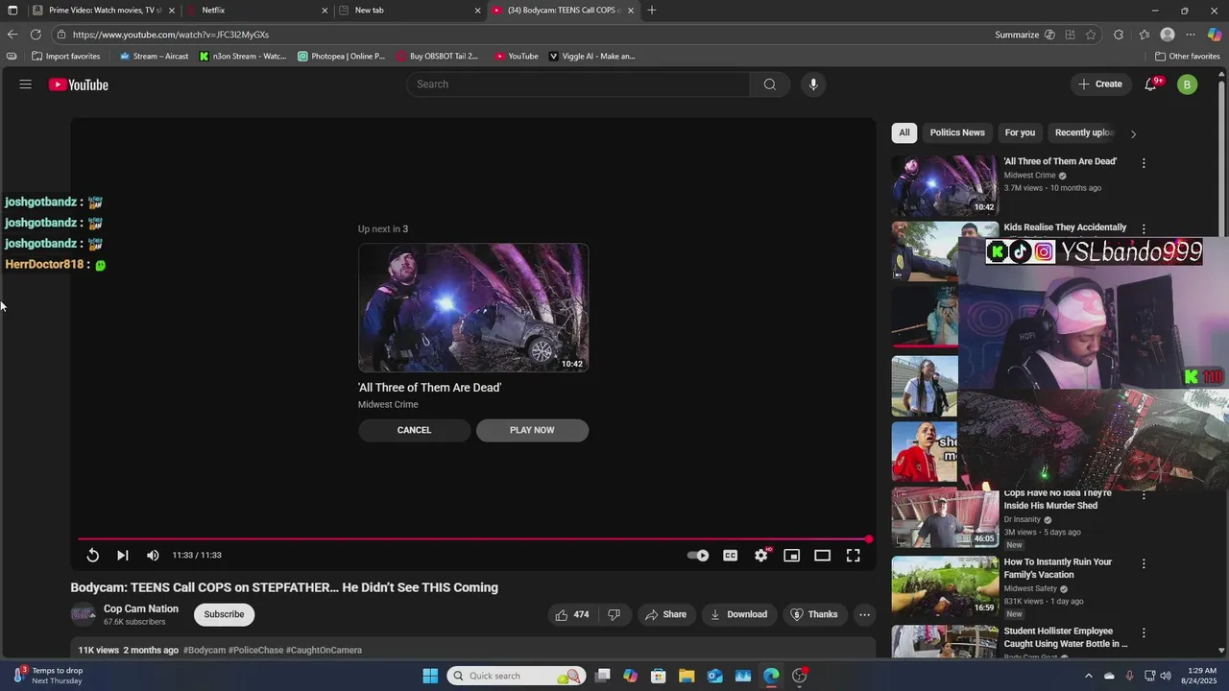Show hidden system tray icons
The height and width of the screenshot is (691, 1229).
click(1088, 676)
